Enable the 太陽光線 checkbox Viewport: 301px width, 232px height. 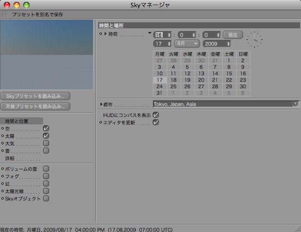pyautogui.click(x=46, y=191)
